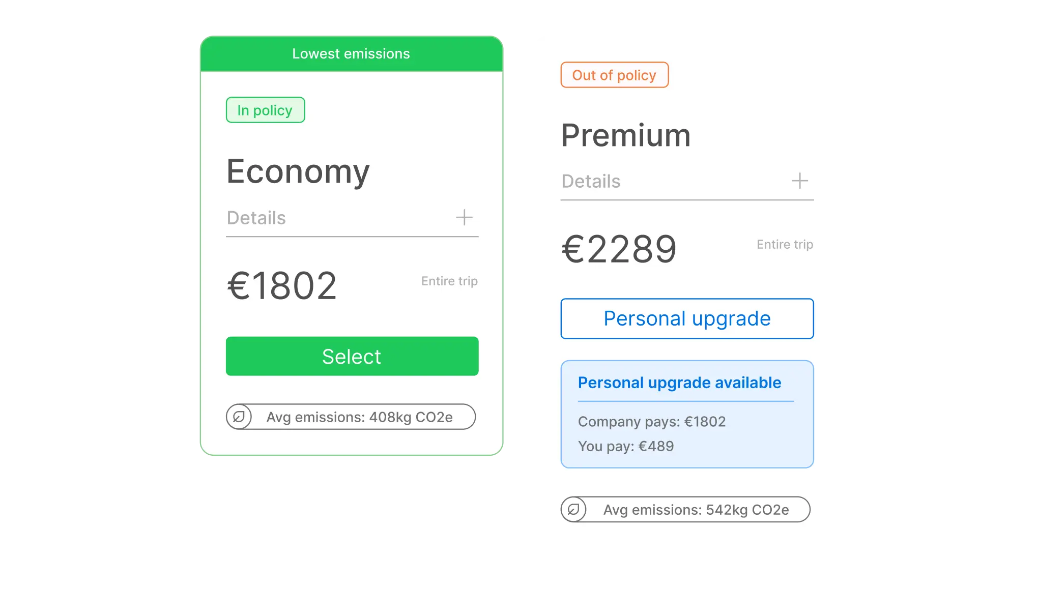Click the Company pays €1802 line

pyautogui.click(x=652, y=422)
